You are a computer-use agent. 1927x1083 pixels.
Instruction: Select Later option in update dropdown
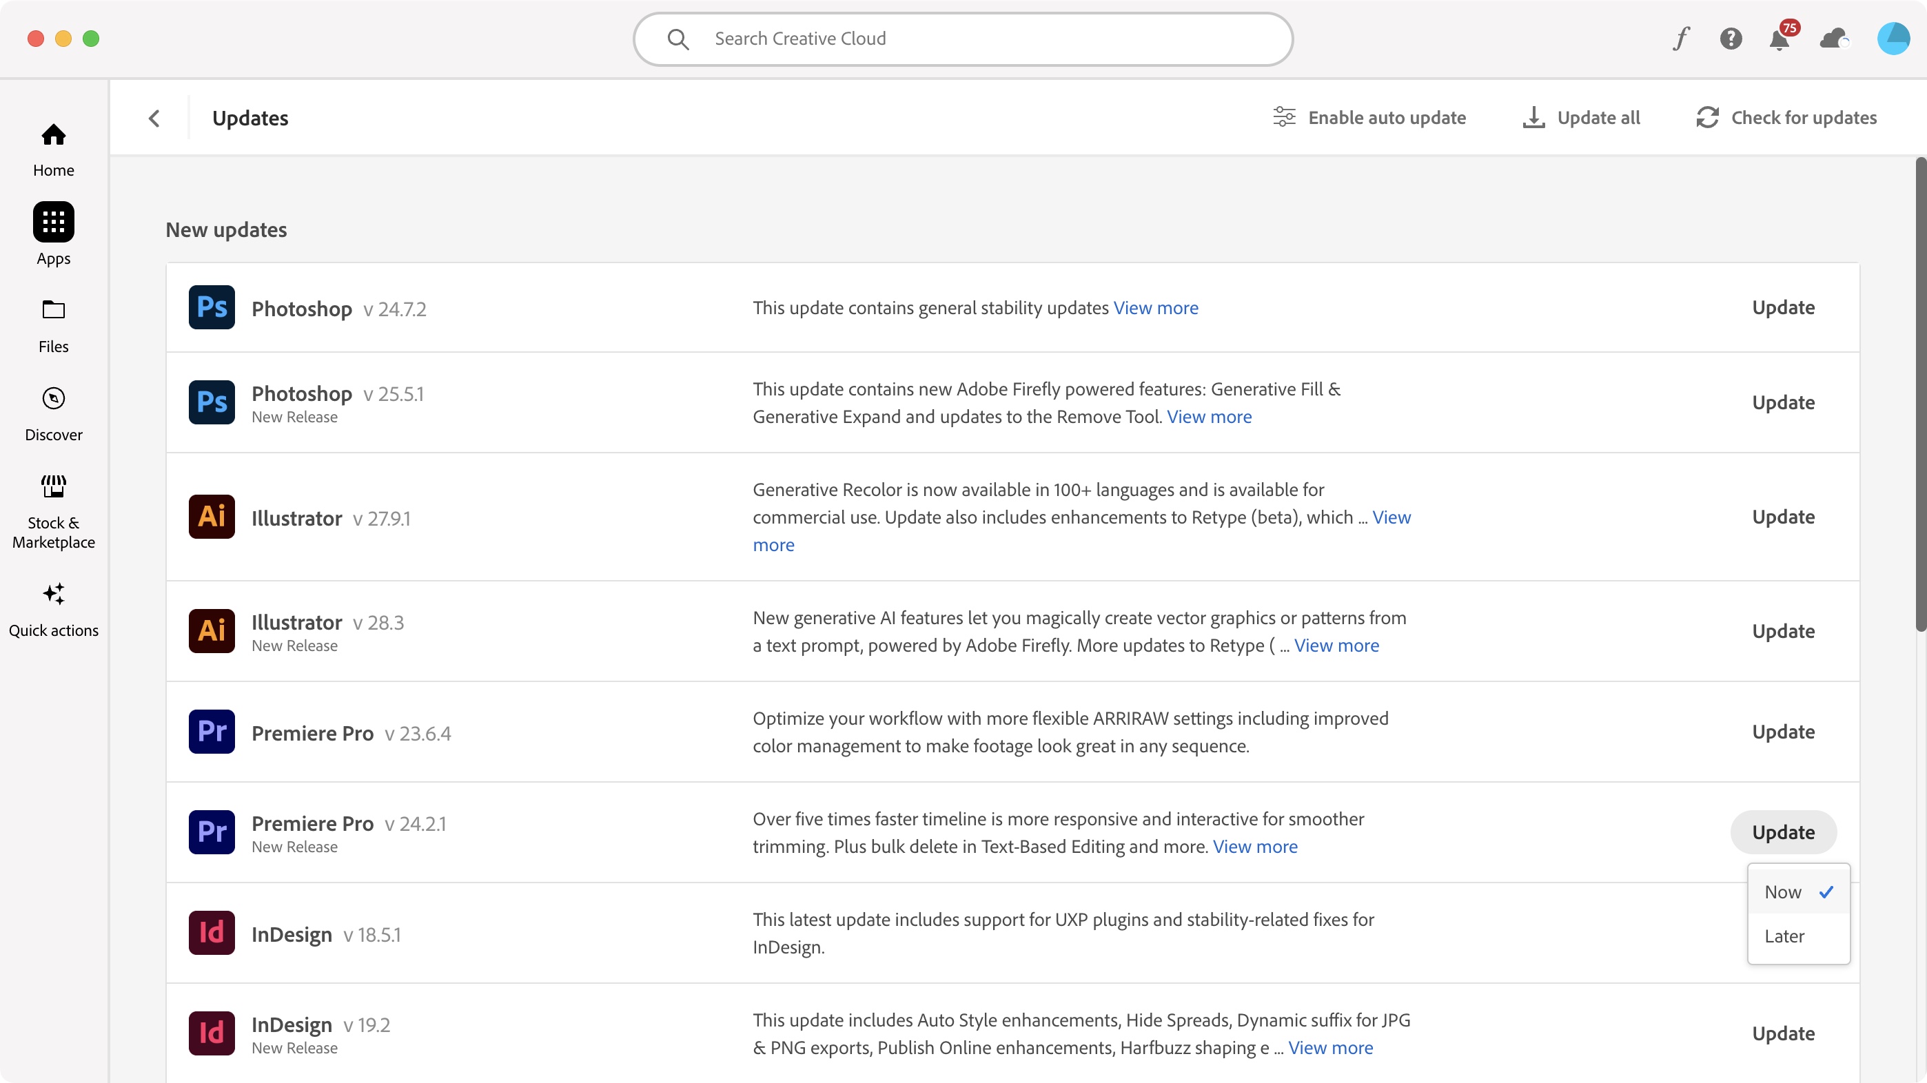(x=1786, y=935)
